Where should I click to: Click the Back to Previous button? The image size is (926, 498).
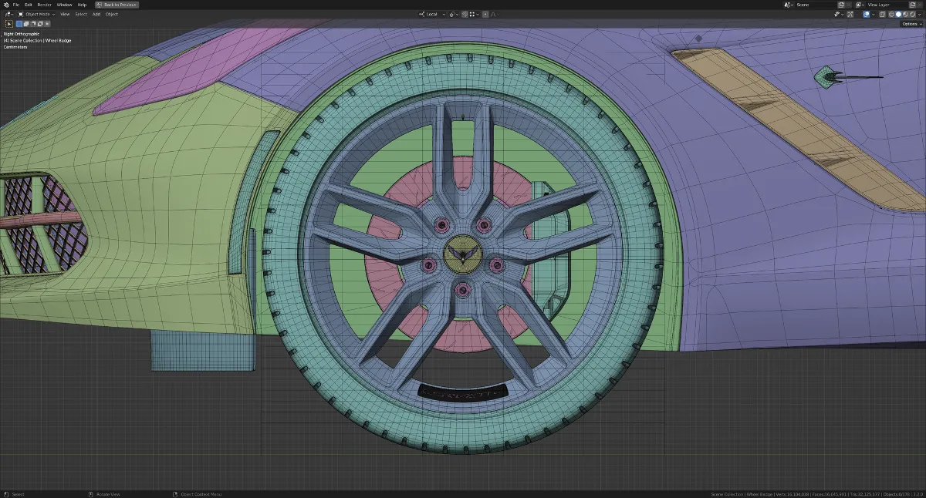coord(117,5)
